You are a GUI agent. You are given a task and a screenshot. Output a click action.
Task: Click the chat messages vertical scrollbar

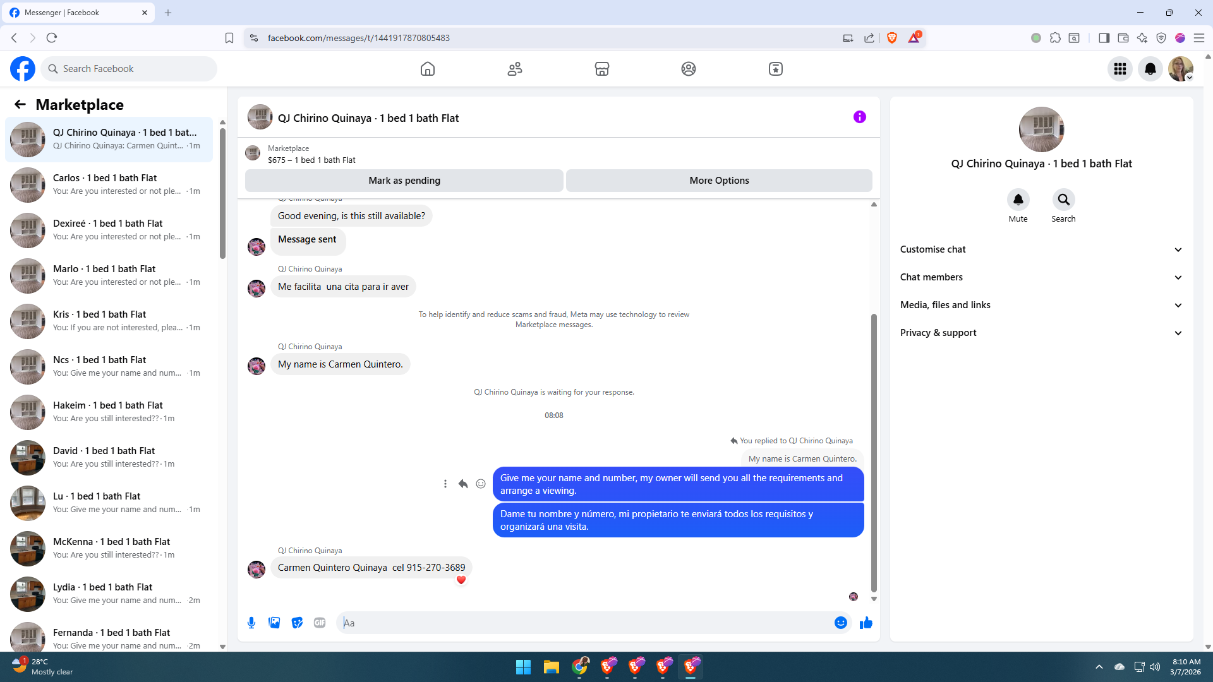[x=874, y=452]
